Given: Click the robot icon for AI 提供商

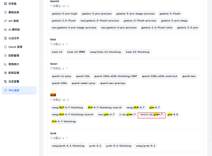Looking at the screenshot, I should click(5, 30).
